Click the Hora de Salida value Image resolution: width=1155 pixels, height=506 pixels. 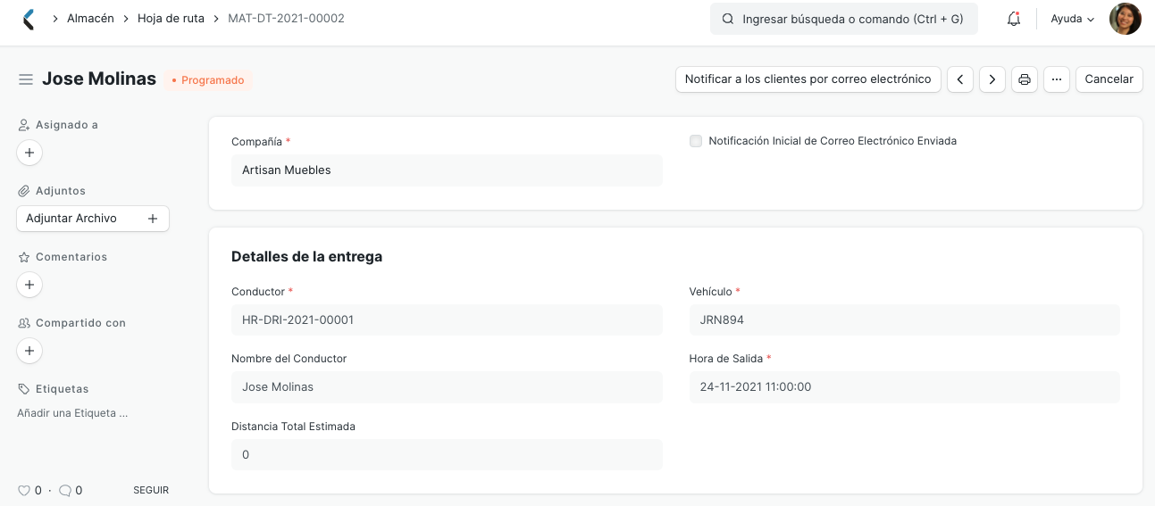(x=904, y=387)
